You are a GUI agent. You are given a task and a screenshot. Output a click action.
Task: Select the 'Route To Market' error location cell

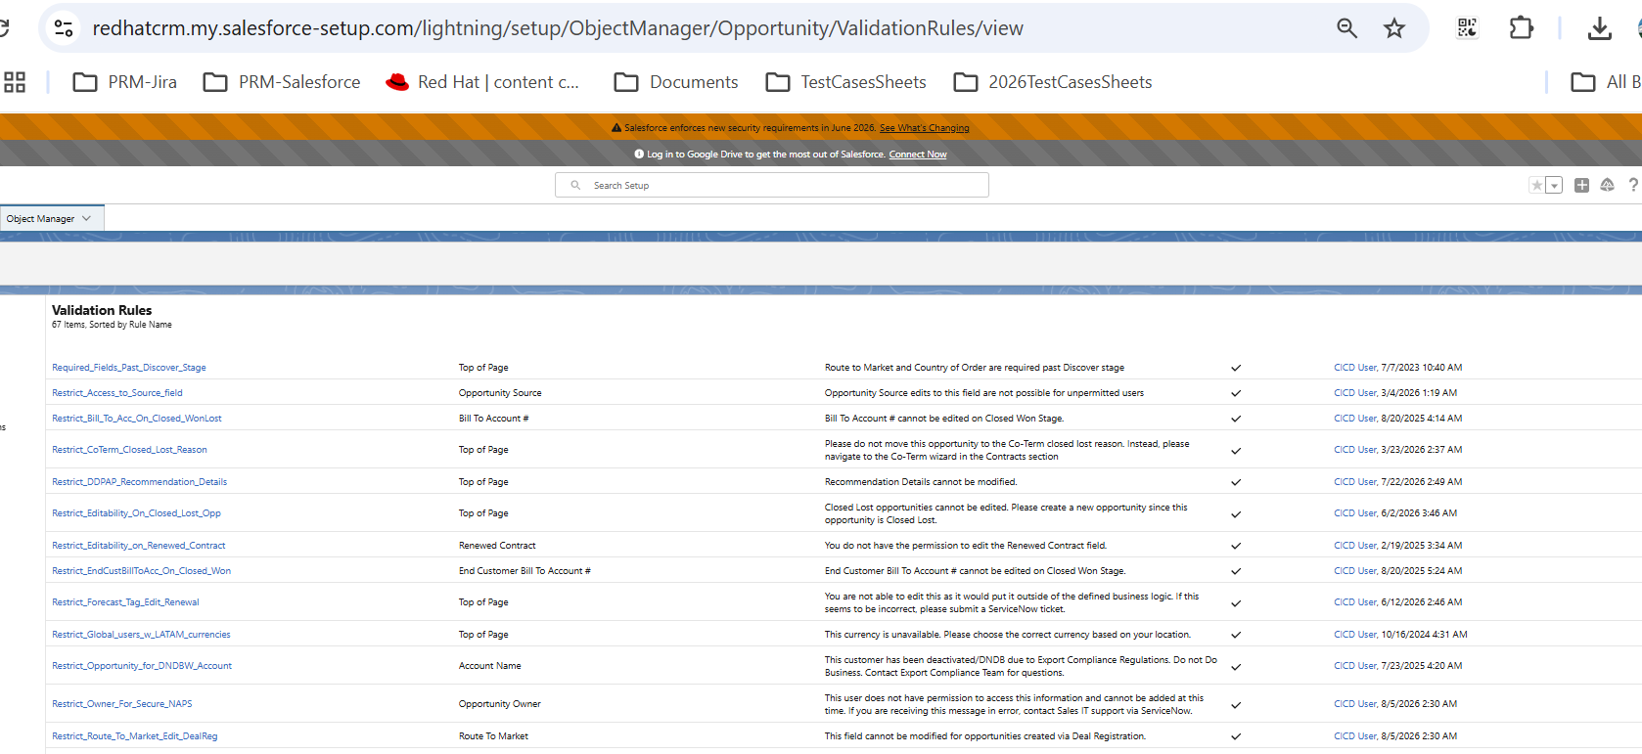(x=493, y=736)
